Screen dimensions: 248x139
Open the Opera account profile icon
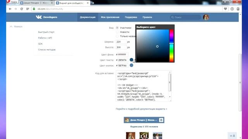coord(238,9)
